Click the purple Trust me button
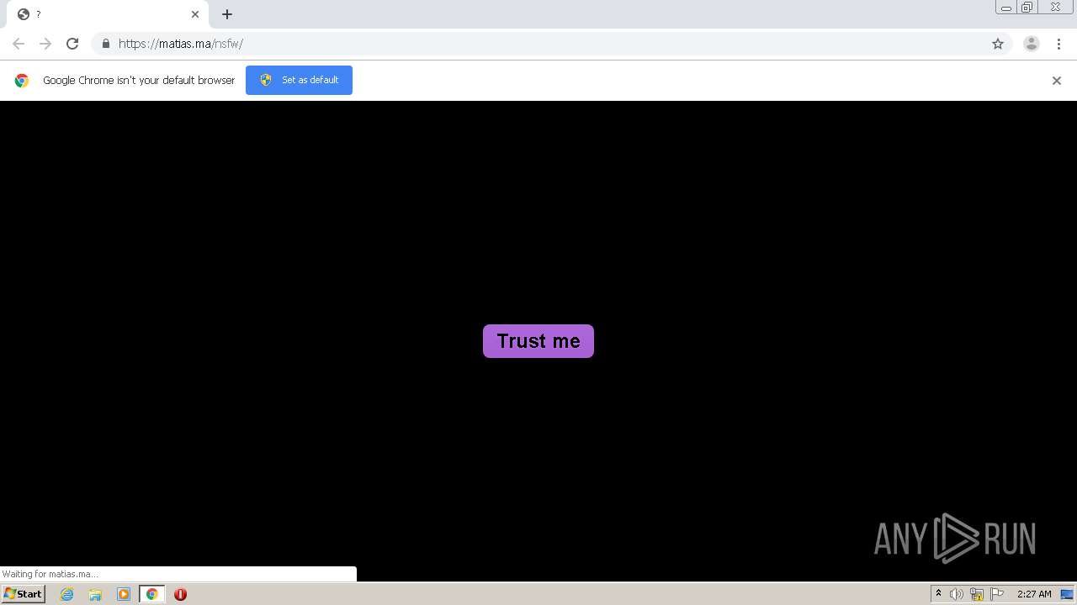This screenshot has height=605, width=1077. (x=538, y=341)
